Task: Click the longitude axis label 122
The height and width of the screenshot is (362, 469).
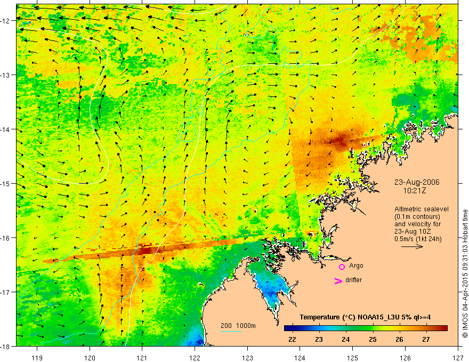Action: pos(195,358)
